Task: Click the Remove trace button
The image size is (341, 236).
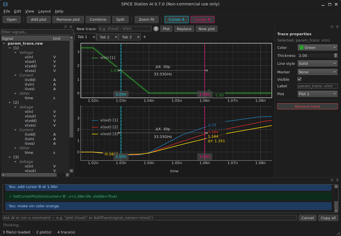Action: [x=307, y=106]
